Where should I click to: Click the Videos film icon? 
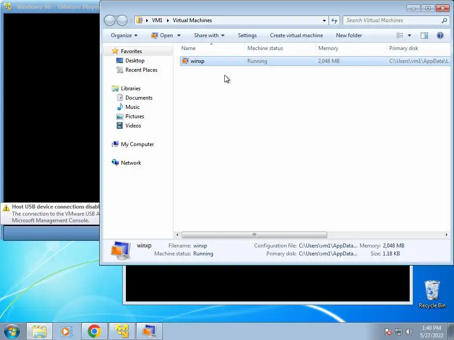pos(120,125)
